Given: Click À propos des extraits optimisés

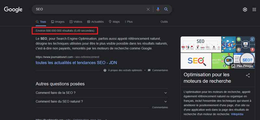Looking at the screenshot, I should (125, 70).
